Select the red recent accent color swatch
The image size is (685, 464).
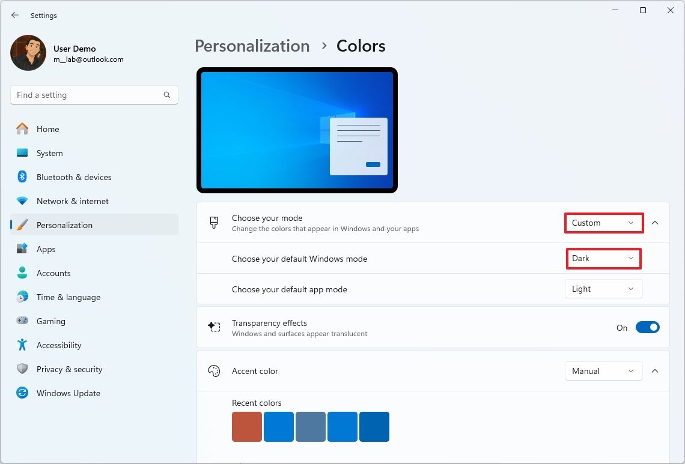pyautogui.click(x=246, y=427)
